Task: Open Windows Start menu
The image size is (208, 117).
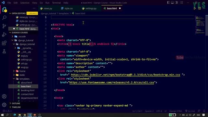Action: (2, 115)
